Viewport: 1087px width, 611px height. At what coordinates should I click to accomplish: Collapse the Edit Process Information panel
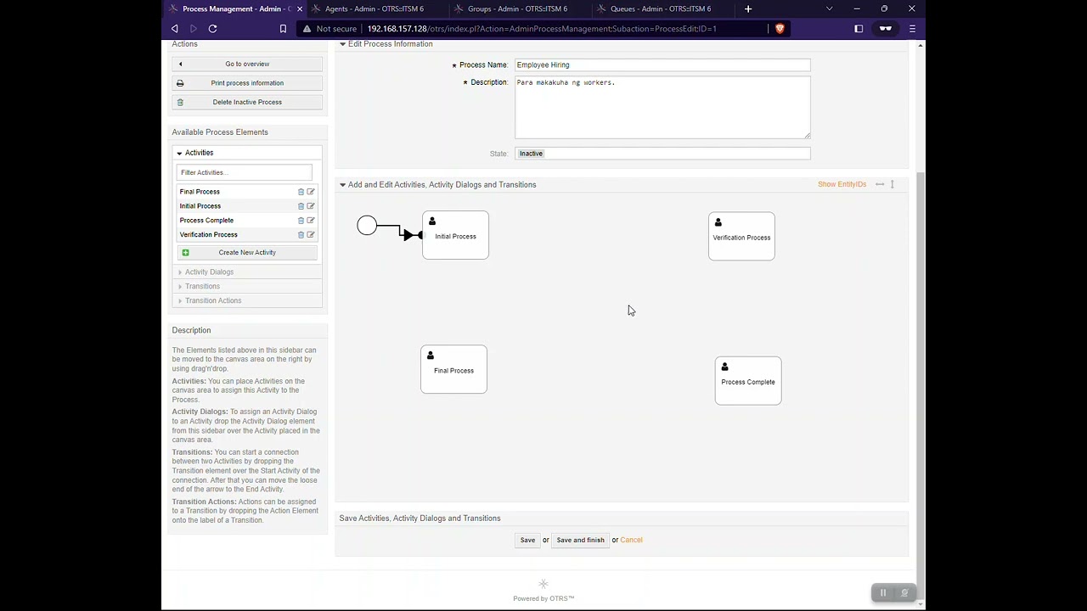click(343, 44)
